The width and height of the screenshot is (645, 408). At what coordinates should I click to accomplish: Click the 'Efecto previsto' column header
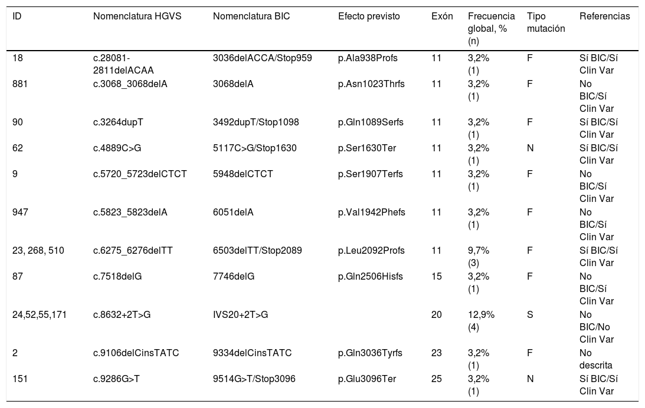coord(369,16)
